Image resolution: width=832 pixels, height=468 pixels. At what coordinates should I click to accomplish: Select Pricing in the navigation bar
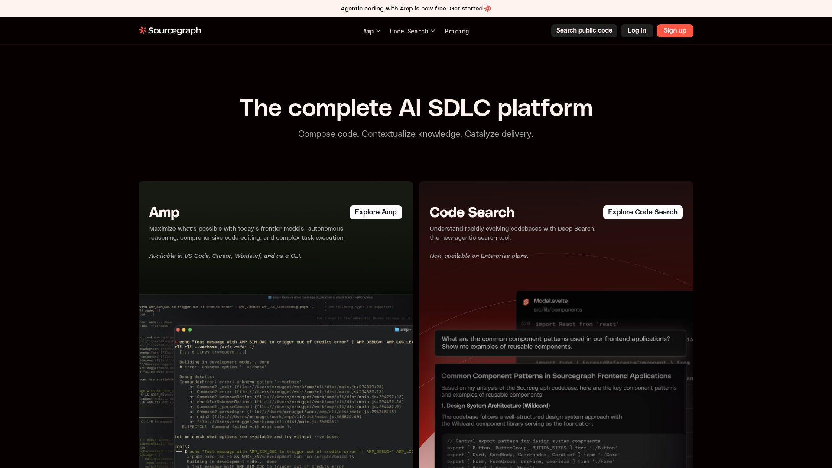click(456, 31)
